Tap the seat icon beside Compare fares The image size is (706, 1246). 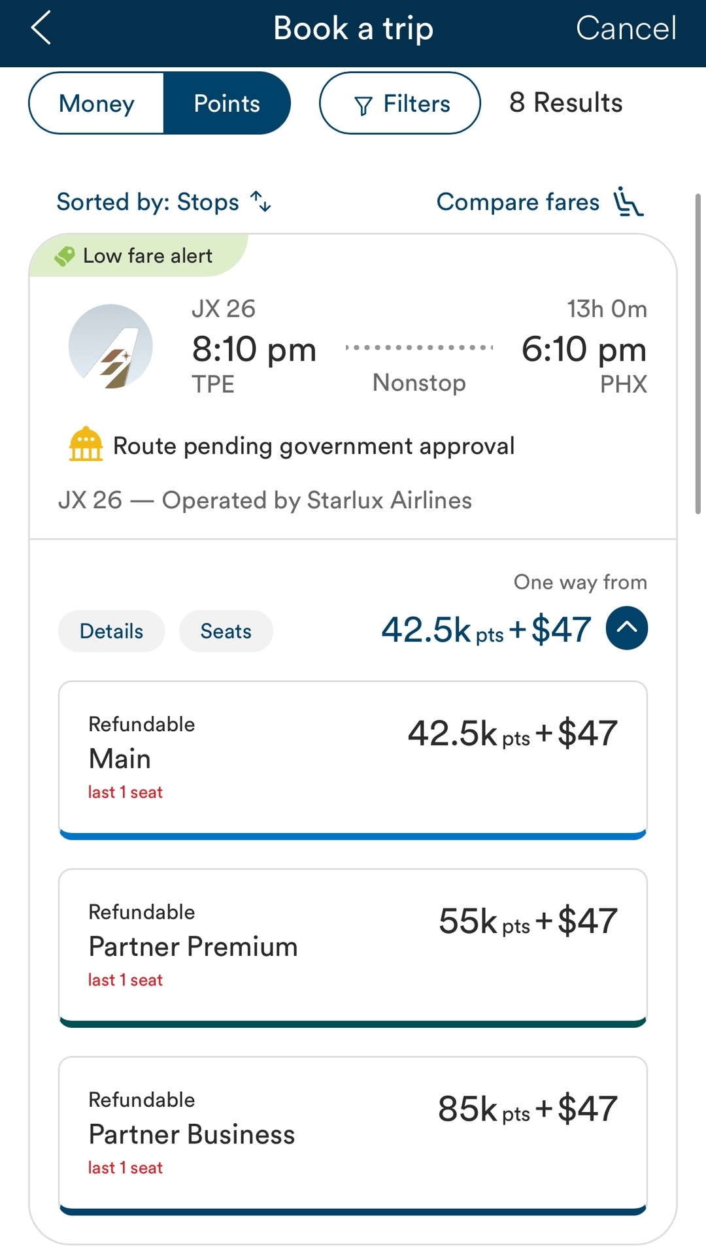(628, 202)
